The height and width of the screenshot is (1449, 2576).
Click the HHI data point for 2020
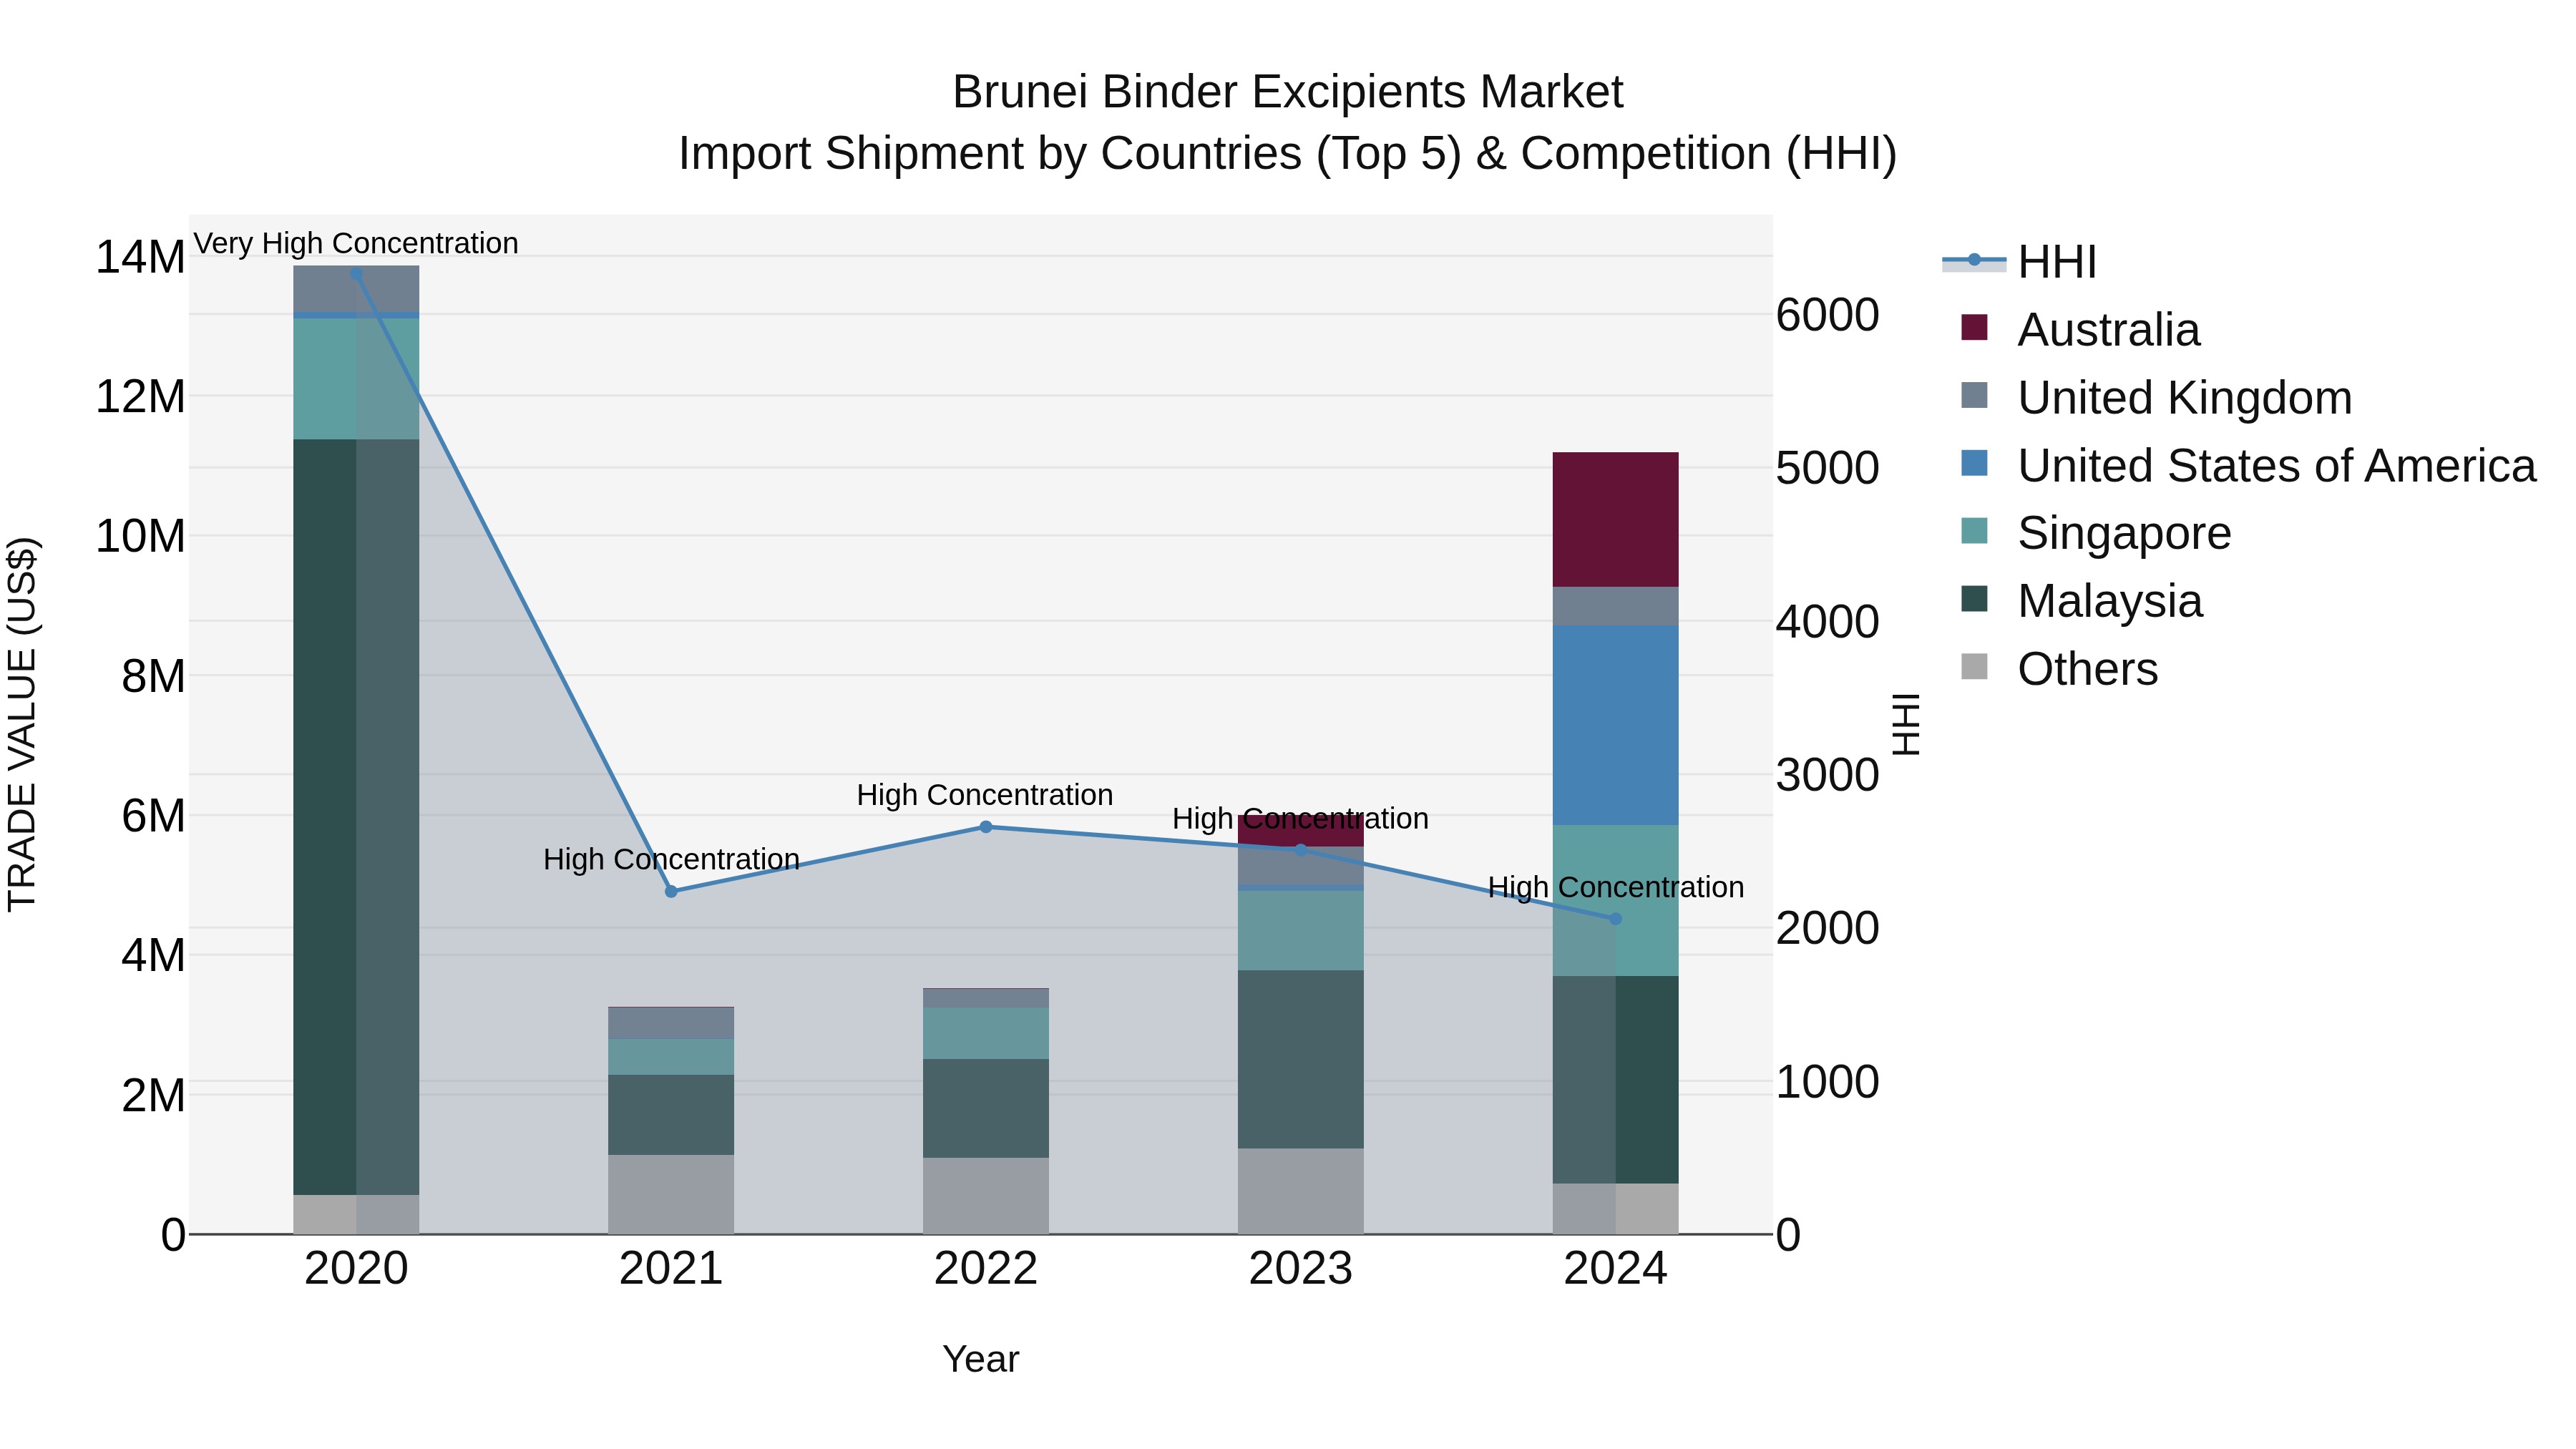point(356,273)
